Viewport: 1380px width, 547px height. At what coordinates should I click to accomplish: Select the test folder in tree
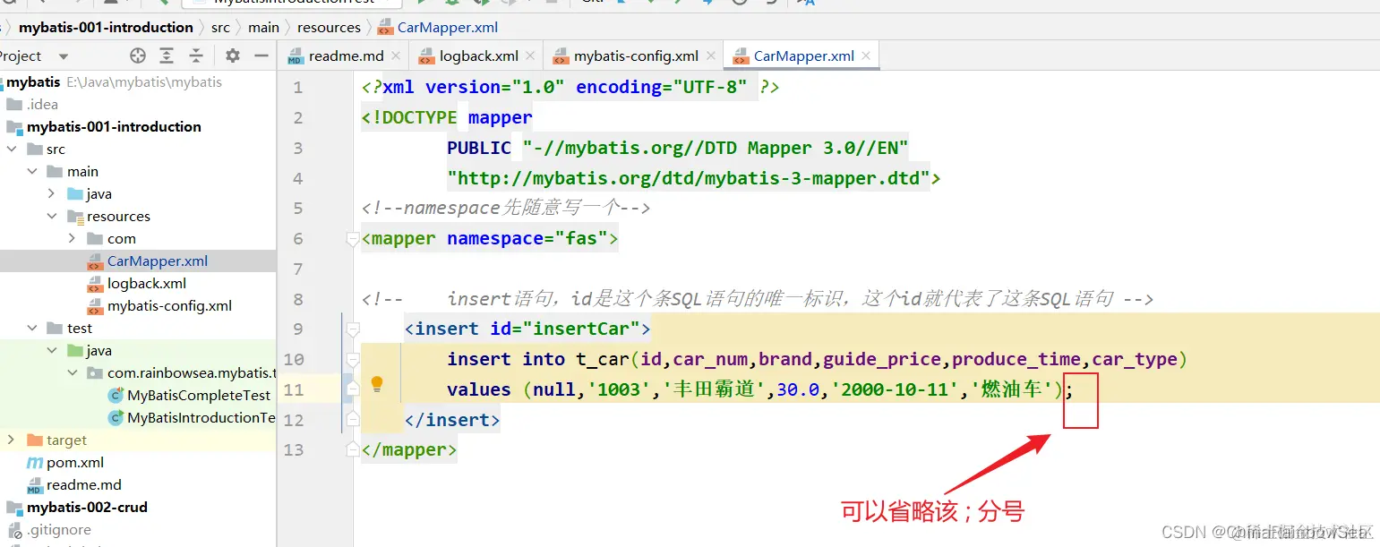pyautogui.click(x=80, y=328)
